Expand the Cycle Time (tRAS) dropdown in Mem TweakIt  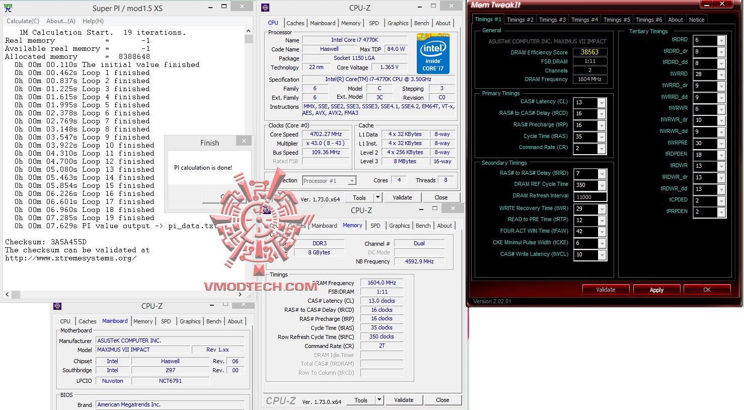click(x=602, y=138)
